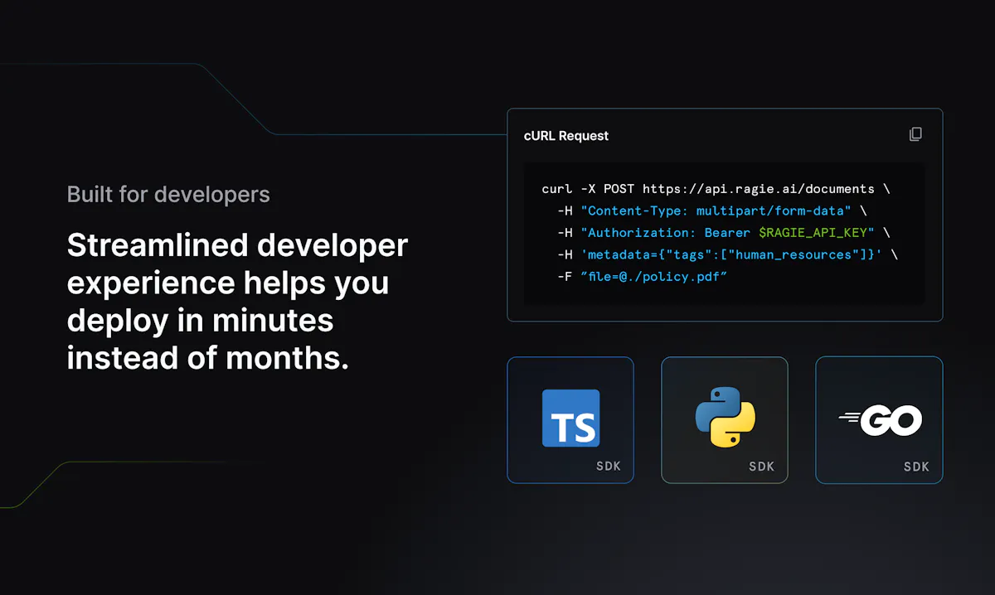Screen dimensions: 995x595
Task: Click the SDK label under the Go logo
Action: [917, 467]
